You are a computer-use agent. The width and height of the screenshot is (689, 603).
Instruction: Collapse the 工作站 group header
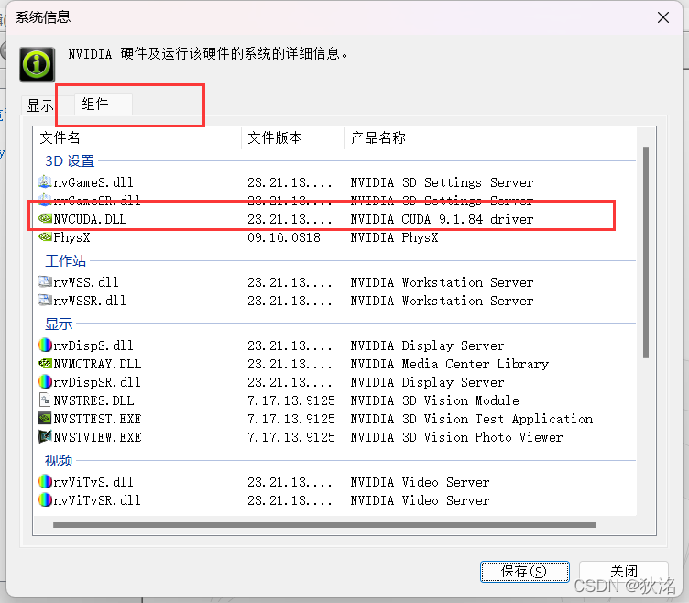(65, 260)
